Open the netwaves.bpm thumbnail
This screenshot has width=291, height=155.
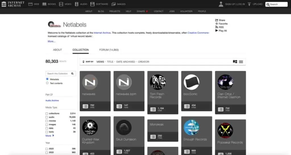(x=124, y=82)
